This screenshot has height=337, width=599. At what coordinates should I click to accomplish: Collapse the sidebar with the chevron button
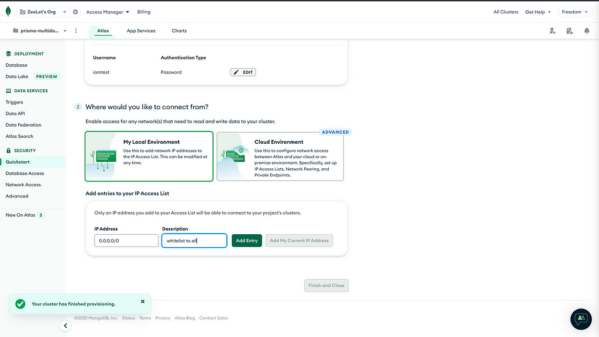[x=66, y=325]
